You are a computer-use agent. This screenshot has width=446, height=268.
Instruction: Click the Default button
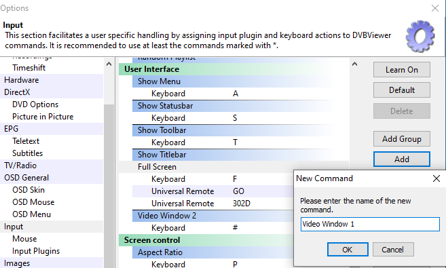pos(401,90)
